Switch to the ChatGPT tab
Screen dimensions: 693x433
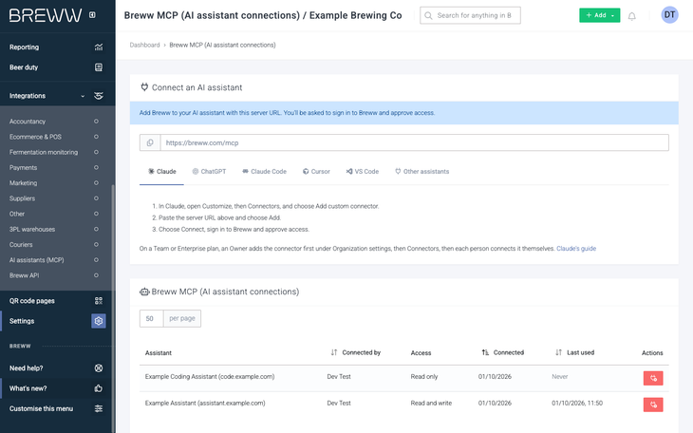[x=209, y=172]
